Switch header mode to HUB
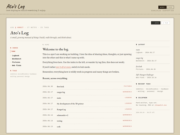The image size is (180, 135). (170, 7)
